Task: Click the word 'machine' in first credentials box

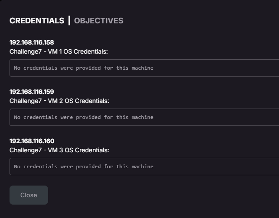Action: pyautogui.click(x=143, y=68)
